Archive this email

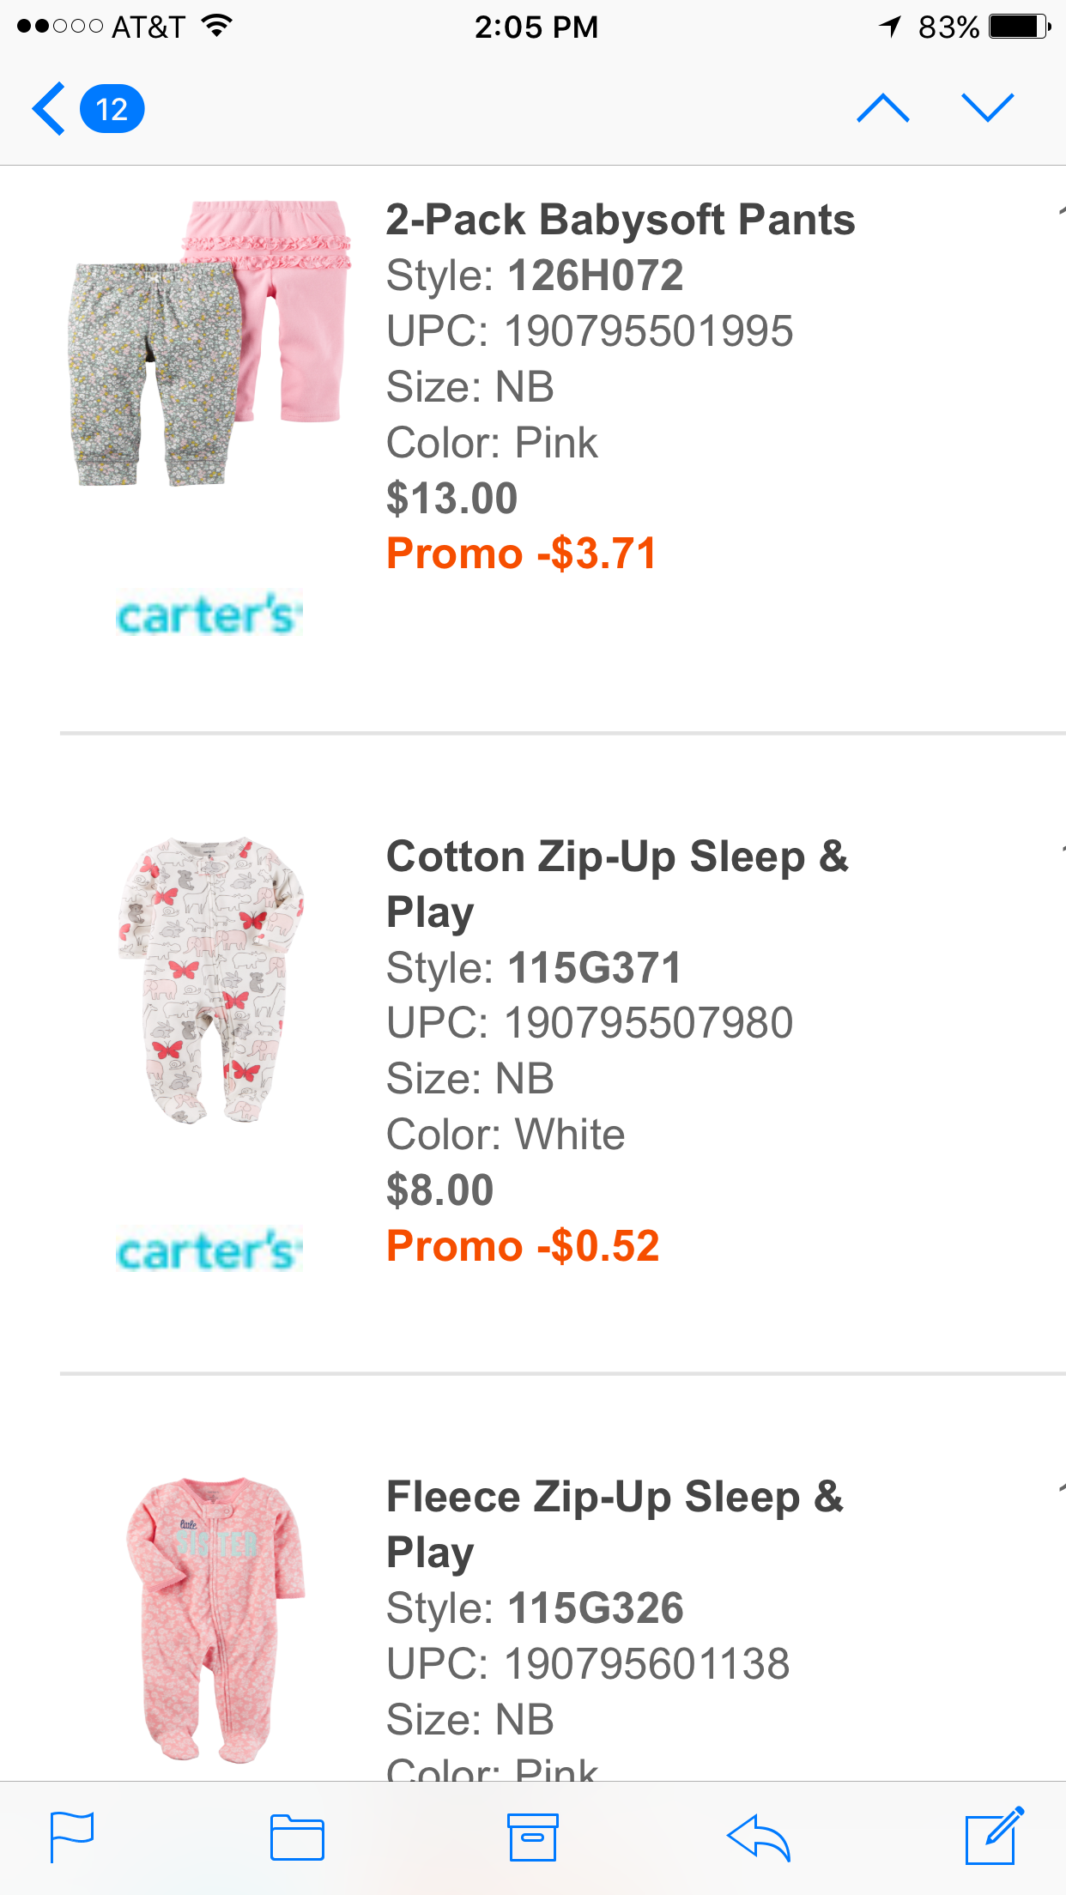point(532,1837)
